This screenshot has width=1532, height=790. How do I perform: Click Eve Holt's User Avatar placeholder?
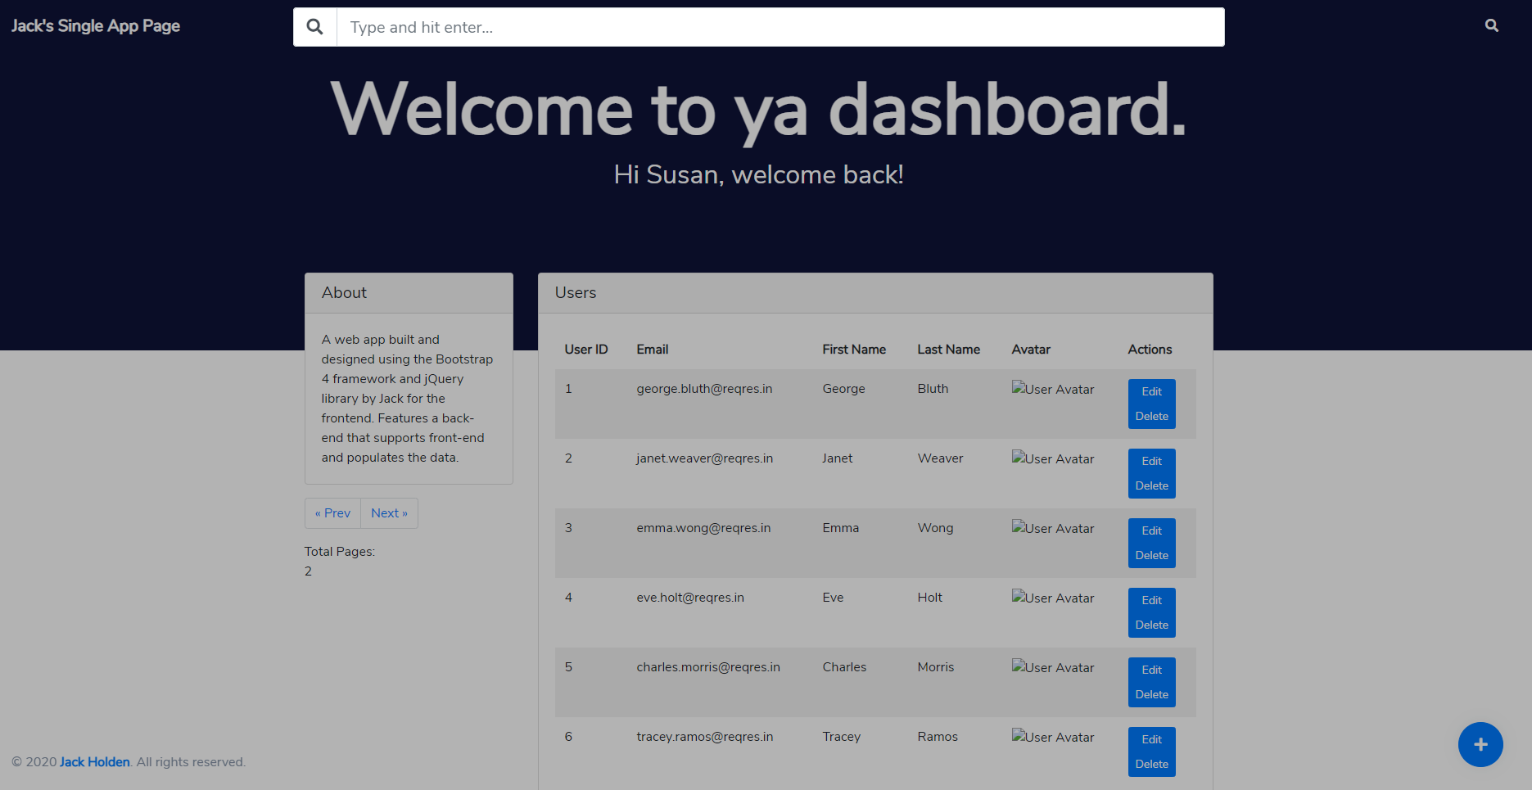1052,598
